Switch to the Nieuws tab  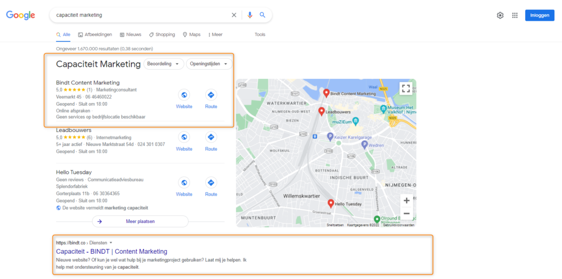131,35
